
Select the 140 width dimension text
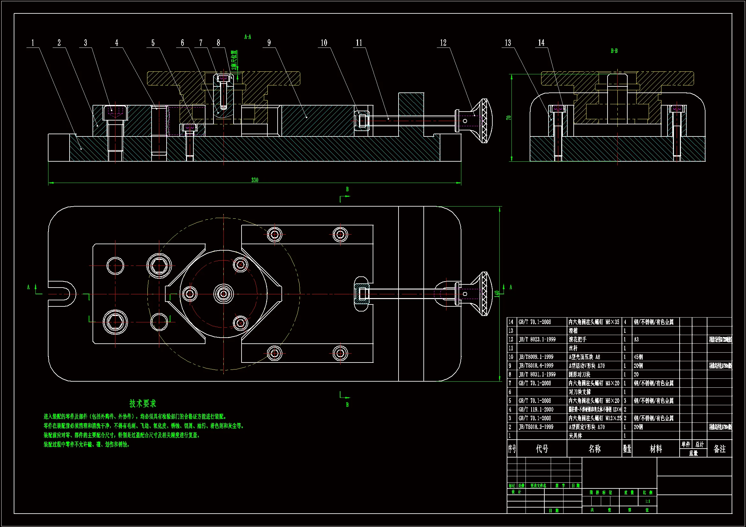tap(497, 294)
